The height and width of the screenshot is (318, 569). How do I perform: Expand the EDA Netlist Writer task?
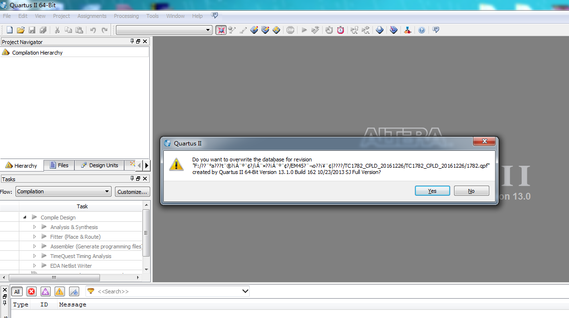coord(34,266)
